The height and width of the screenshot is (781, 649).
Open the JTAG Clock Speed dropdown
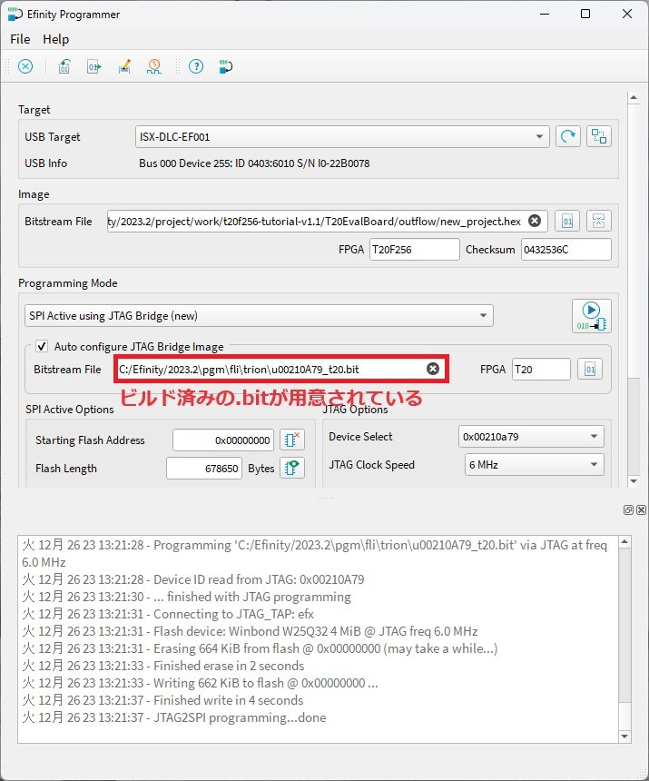click(534, 465)
